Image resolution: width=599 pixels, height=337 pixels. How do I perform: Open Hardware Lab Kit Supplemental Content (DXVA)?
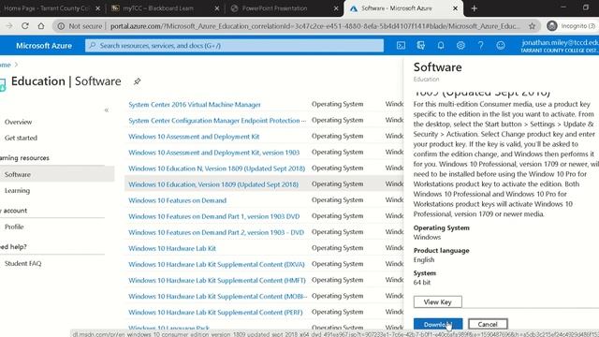216,264
